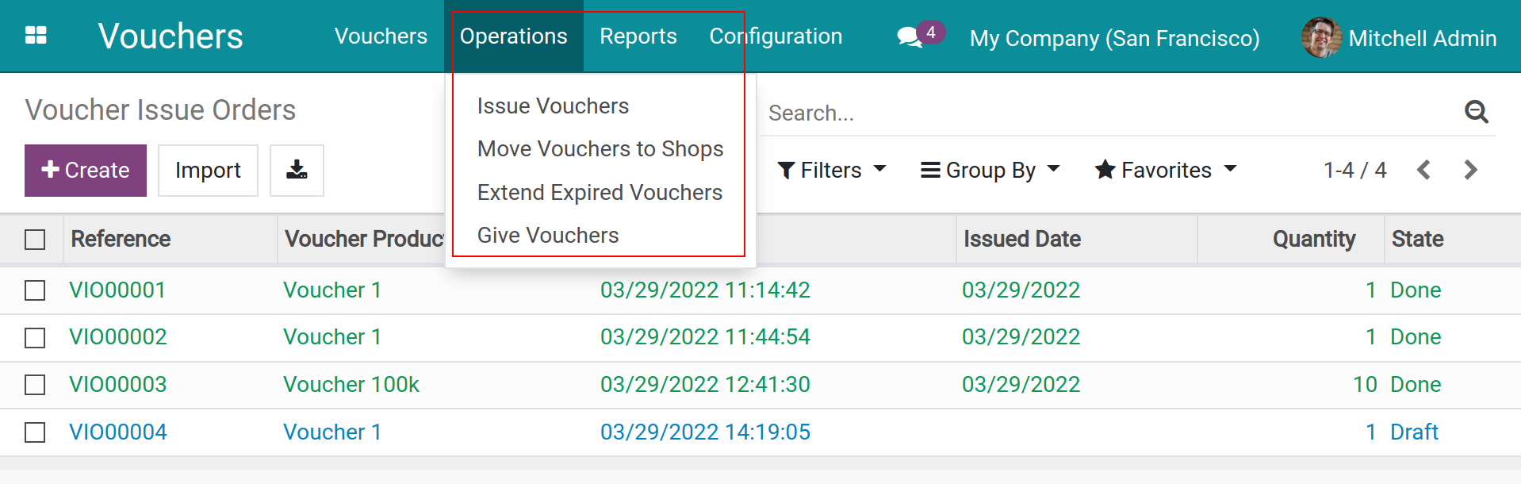Collapse the Operations menu
This screenshot has height=484, width=1521.
point(514,36)
